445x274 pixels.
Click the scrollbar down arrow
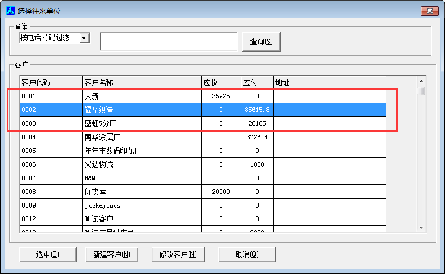pyautogui.click(x=421, y=228)
